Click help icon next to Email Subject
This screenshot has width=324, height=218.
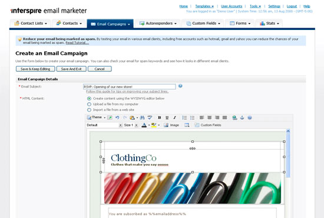tap(180, 86)
